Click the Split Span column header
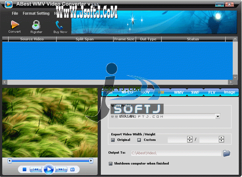This screenshot has height=177, width=242. tap(84, 39)
